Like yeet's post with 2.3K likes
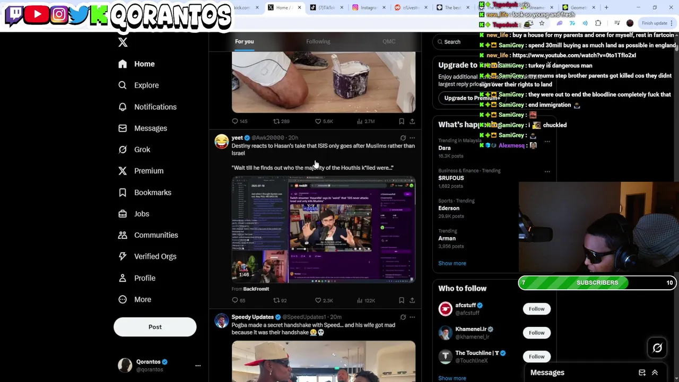Viewport: 679px width, 382px height. 324,300
